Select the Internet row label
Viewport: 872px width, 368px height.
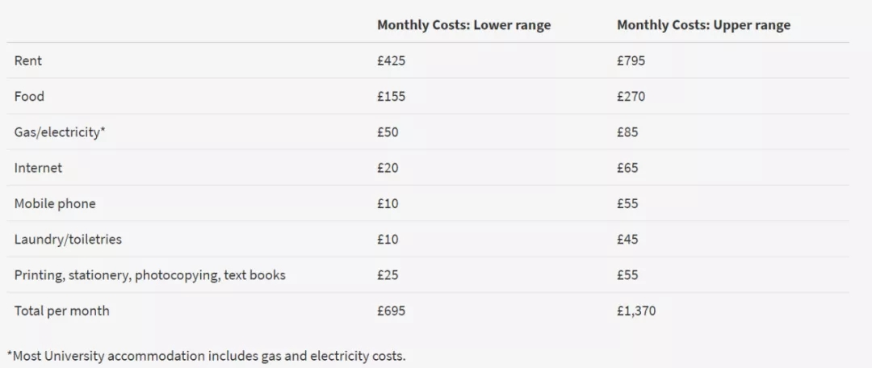click(38, 168)
